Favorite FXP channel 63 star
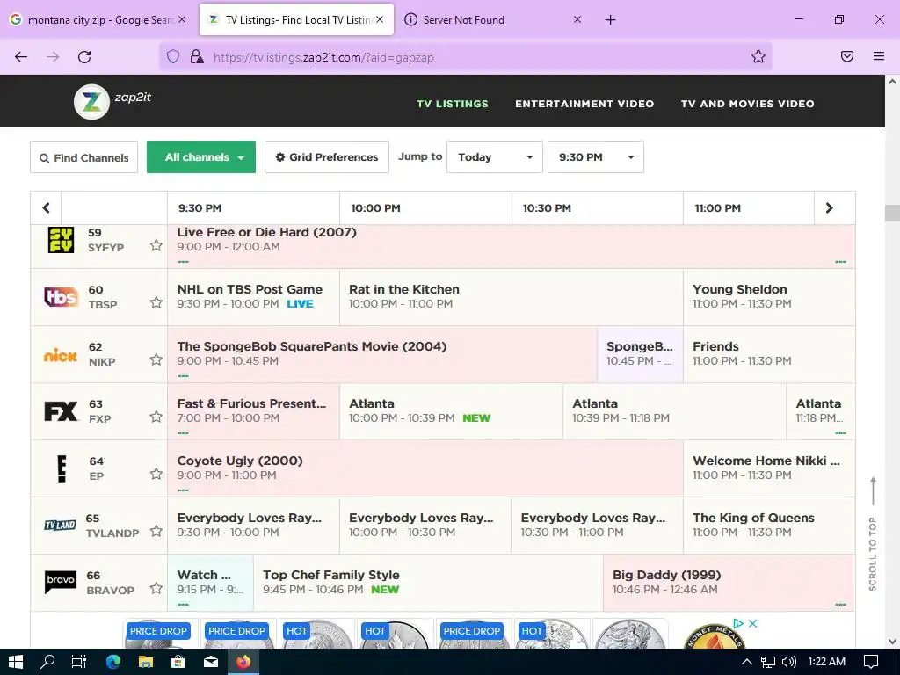This screenshot has width=900, height=675. coord(156,417)
